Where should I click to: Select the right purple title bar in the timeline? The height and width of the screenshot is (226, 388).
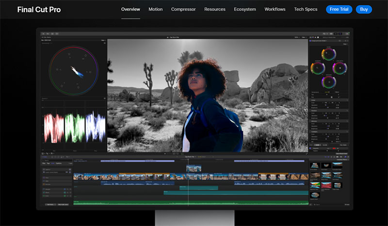pos(269,161)
